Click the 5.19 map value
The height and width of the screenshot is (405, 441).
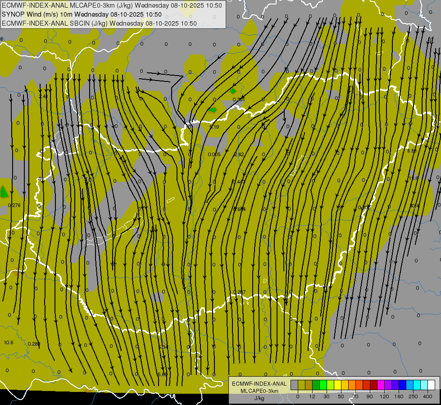click(214, 127)
